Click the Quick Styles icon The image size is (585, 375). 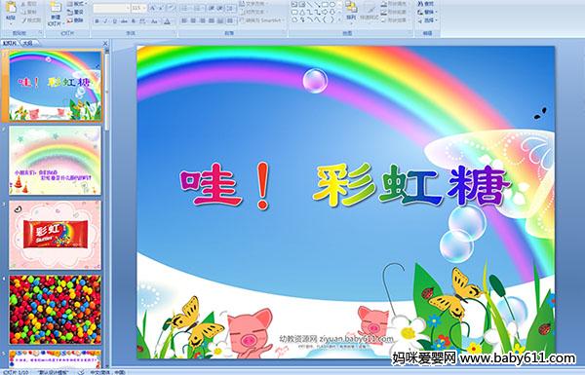[x=370, y=8]
